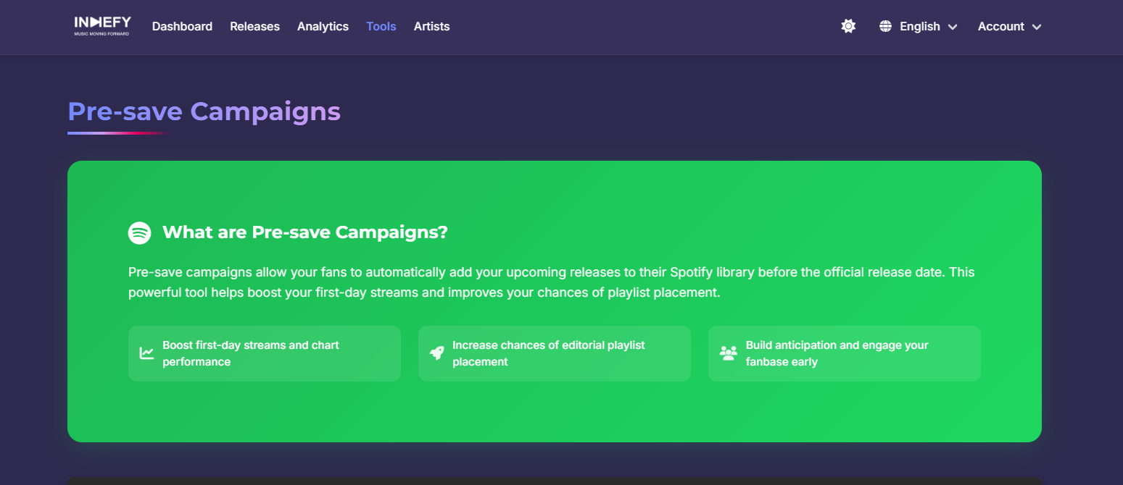Navigate to Analytics
Image resolution: width=1123 pixels, height=485 pixels.
click(x=323, y=27)
